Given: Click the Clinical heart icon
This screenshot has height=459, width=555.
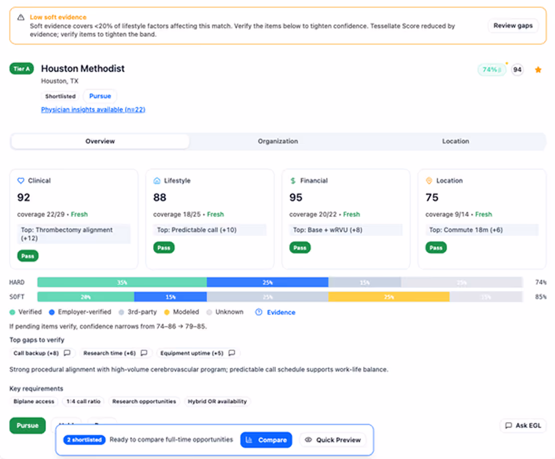Looking at the screenshot, I should pyautogui.click(x=21, y=181).
